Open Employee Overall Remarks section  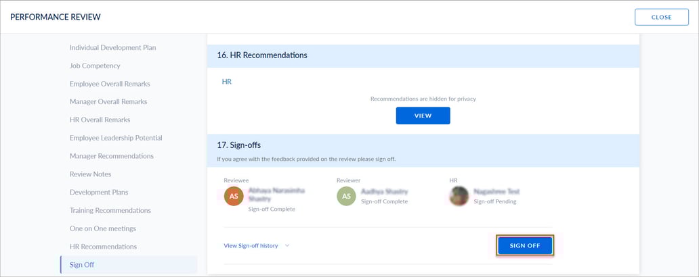point(110,84)
